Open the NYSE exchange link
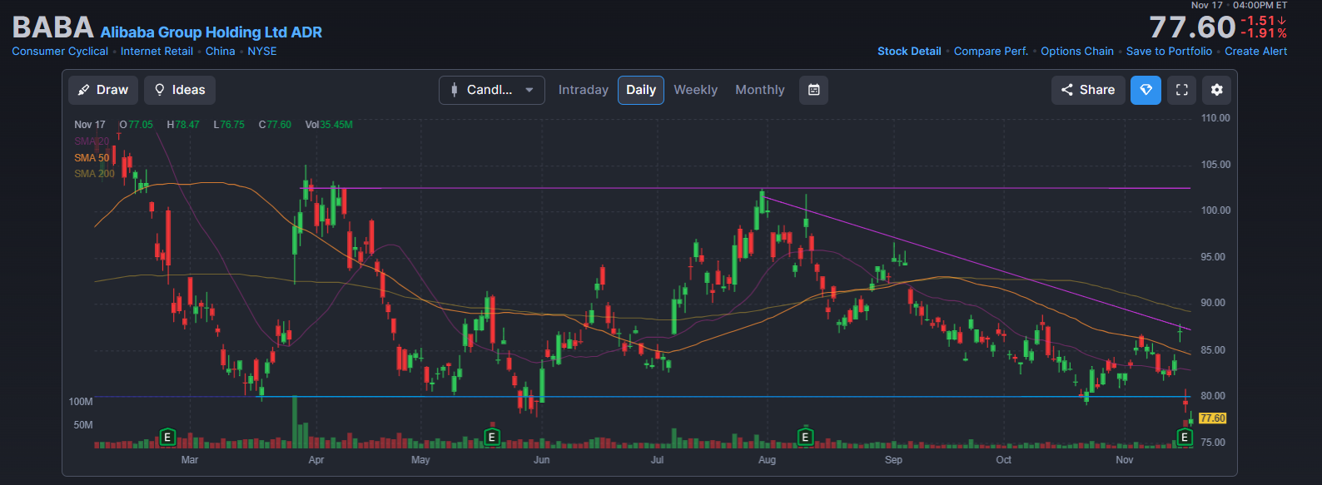1322x485 pixels. 262,52
